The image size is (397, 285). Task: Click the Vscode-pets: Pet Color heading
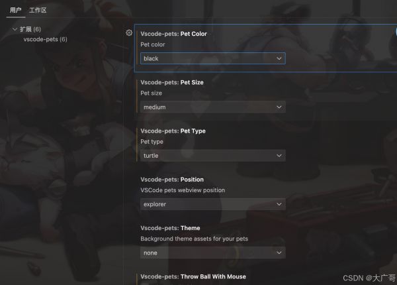pos(173,34)
